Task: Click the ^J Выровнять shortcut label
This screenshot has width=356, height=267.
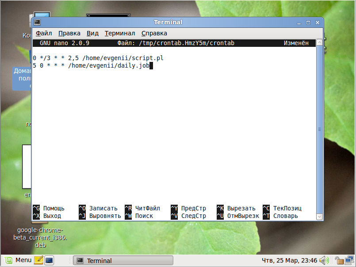Action: coord(100,216)
